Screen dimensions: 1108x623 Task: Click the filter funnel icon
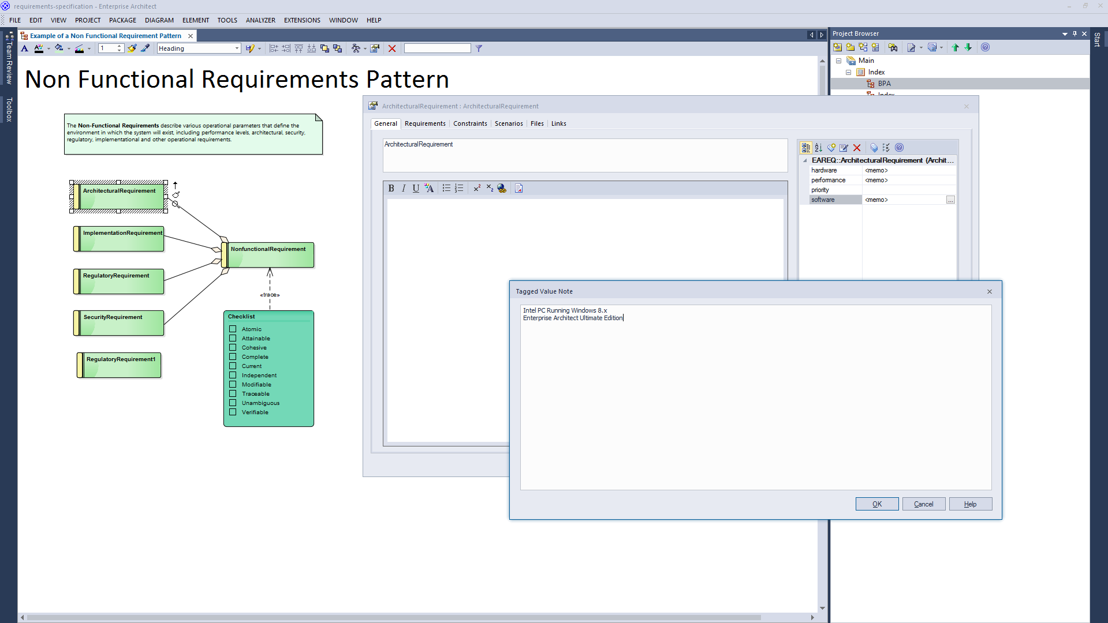[479, 48]
